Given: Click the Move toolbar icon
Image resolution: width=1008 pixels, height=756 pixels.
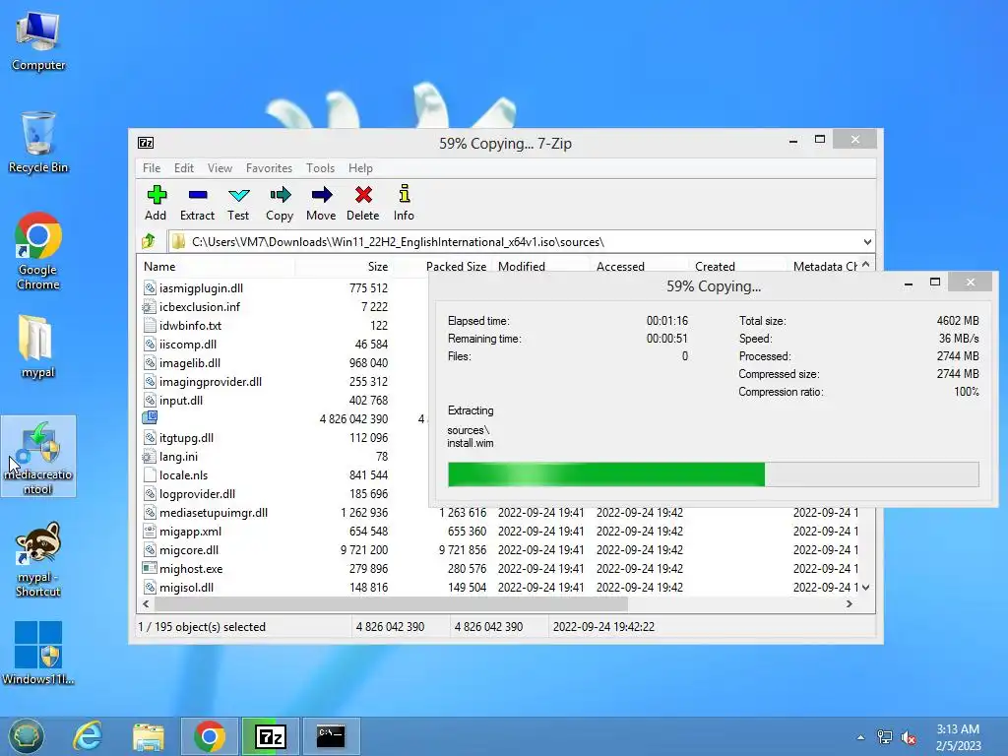Looking at the screenshot, I should [322, 195].
